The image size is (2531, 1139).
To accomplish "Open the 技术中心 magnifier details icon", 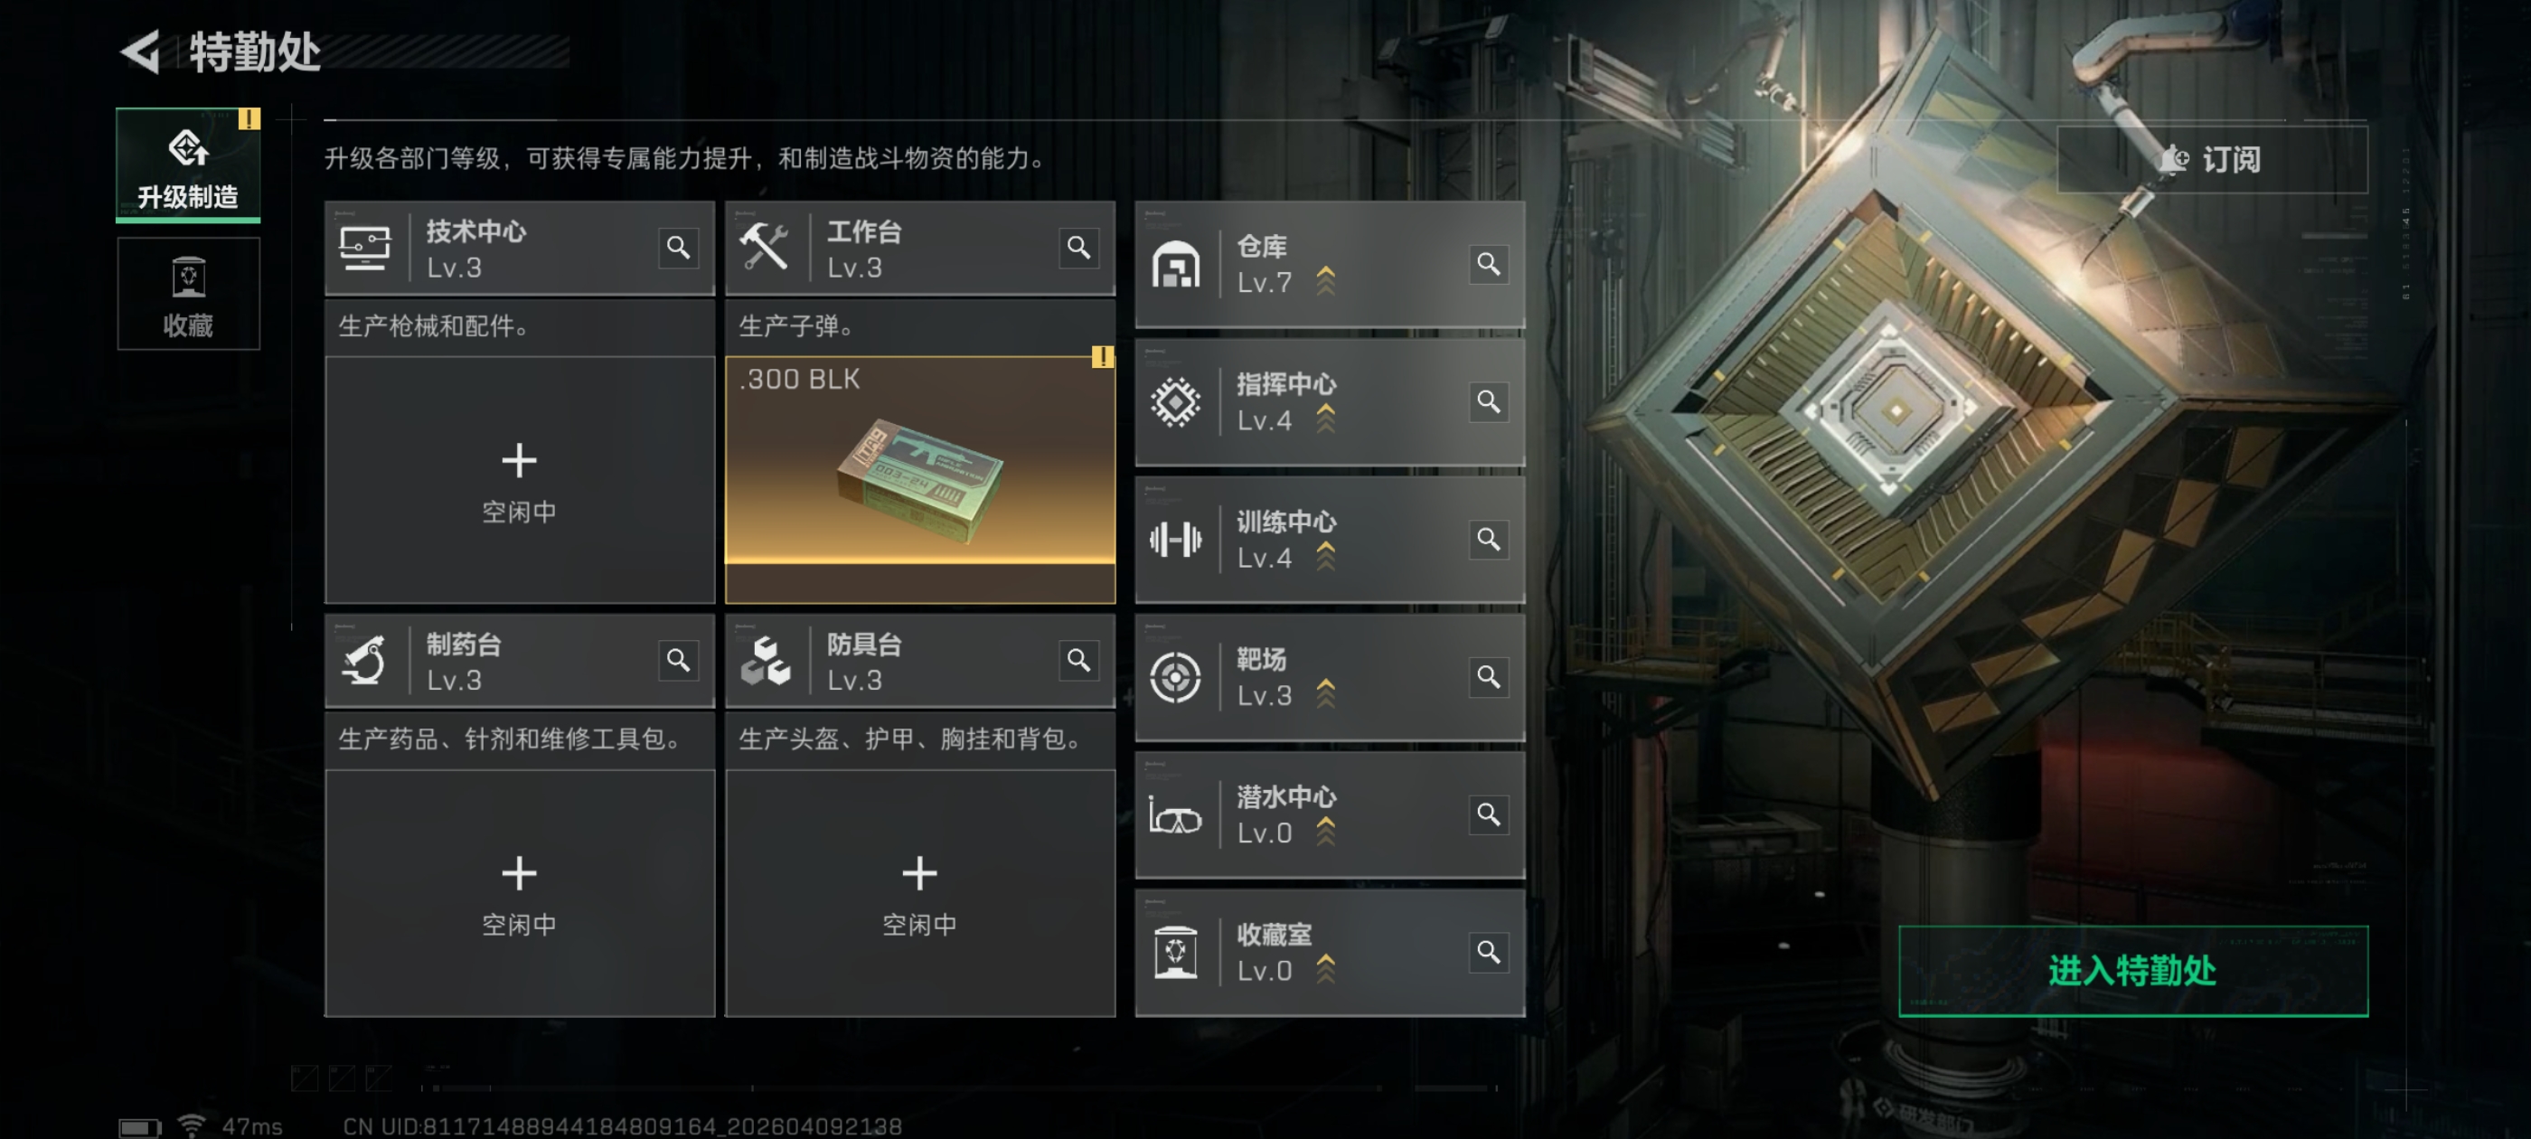I will (x=678, y=248).
